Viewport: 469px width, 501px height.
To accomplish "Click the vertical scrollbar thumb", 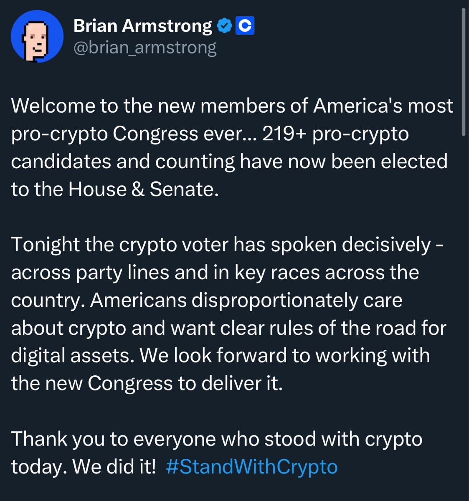I will (463, 71).
